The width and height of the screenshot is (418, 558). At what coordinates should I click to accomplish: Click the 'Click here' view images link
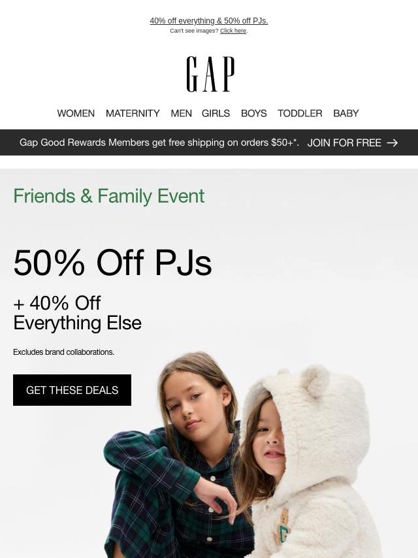[233, 31]
